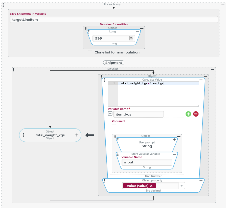Screen dimensions: 228x208
Task: Open the For each loop drag-handle menu
Action: [x=3, y=5]
